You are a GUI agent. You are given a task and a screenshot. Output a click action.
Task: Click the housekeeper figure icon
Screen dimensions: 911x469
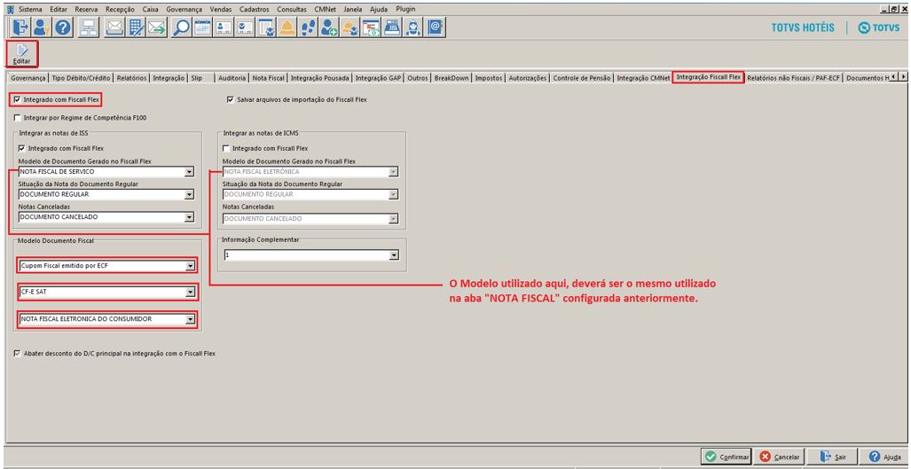413,27
